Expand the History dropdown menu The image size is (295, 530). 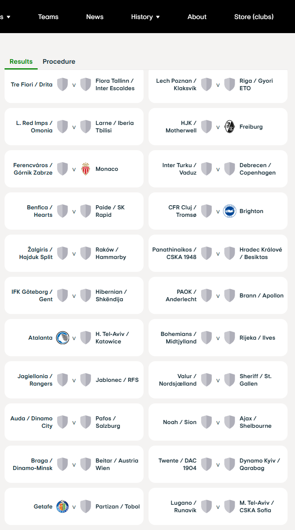tap(145, 17)
